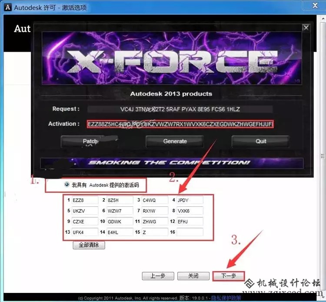Click the 上一步 back button
The image size is (326, 302).
pyautogui.click(x=158, y=276)
